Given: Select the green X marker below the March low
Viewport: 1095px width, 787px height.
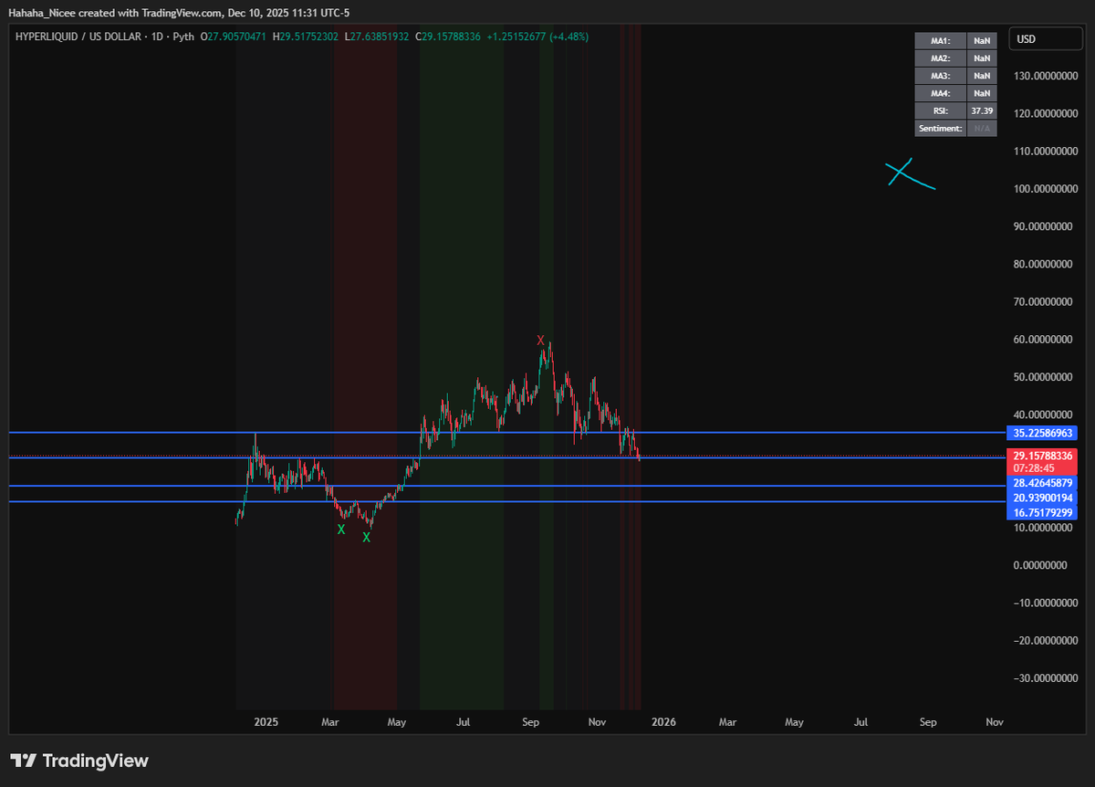Looking at the screenshot, I should click(341, 530).
